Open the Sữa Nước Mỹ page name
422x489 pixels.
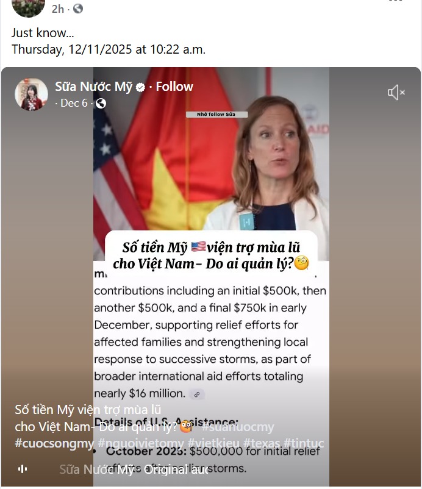pyautogui.click(x=93, y=87)
